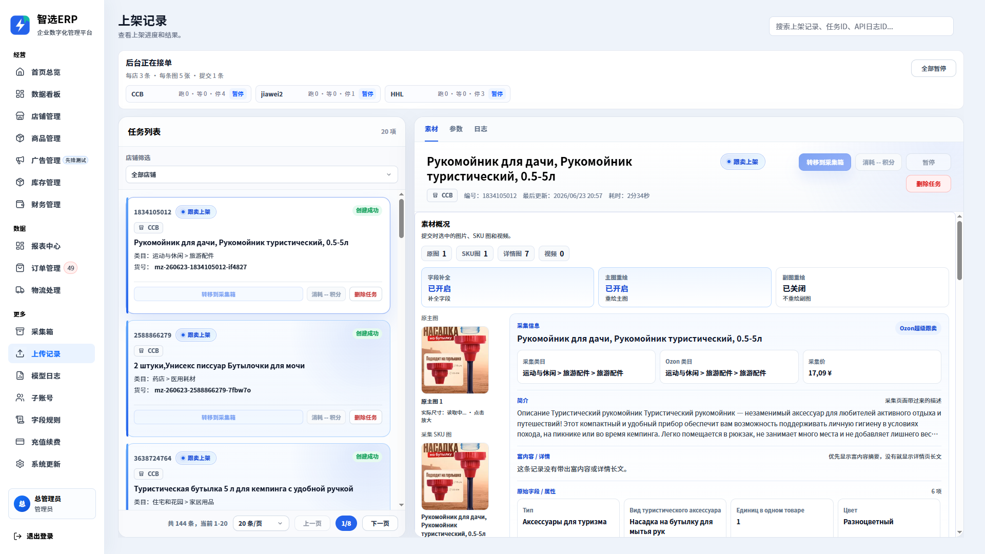Image resolution: width=985 pixels, height=554 pixels.
Task: Open the 原主图 1 thumbnail
Action: [x=455, y=360]
